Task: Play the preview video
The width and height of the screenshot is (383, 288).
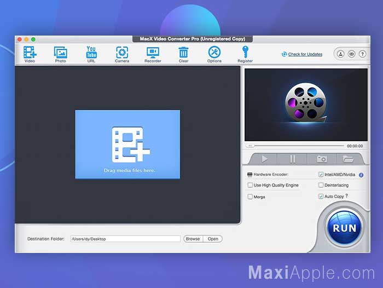Action: coord(264,159)
